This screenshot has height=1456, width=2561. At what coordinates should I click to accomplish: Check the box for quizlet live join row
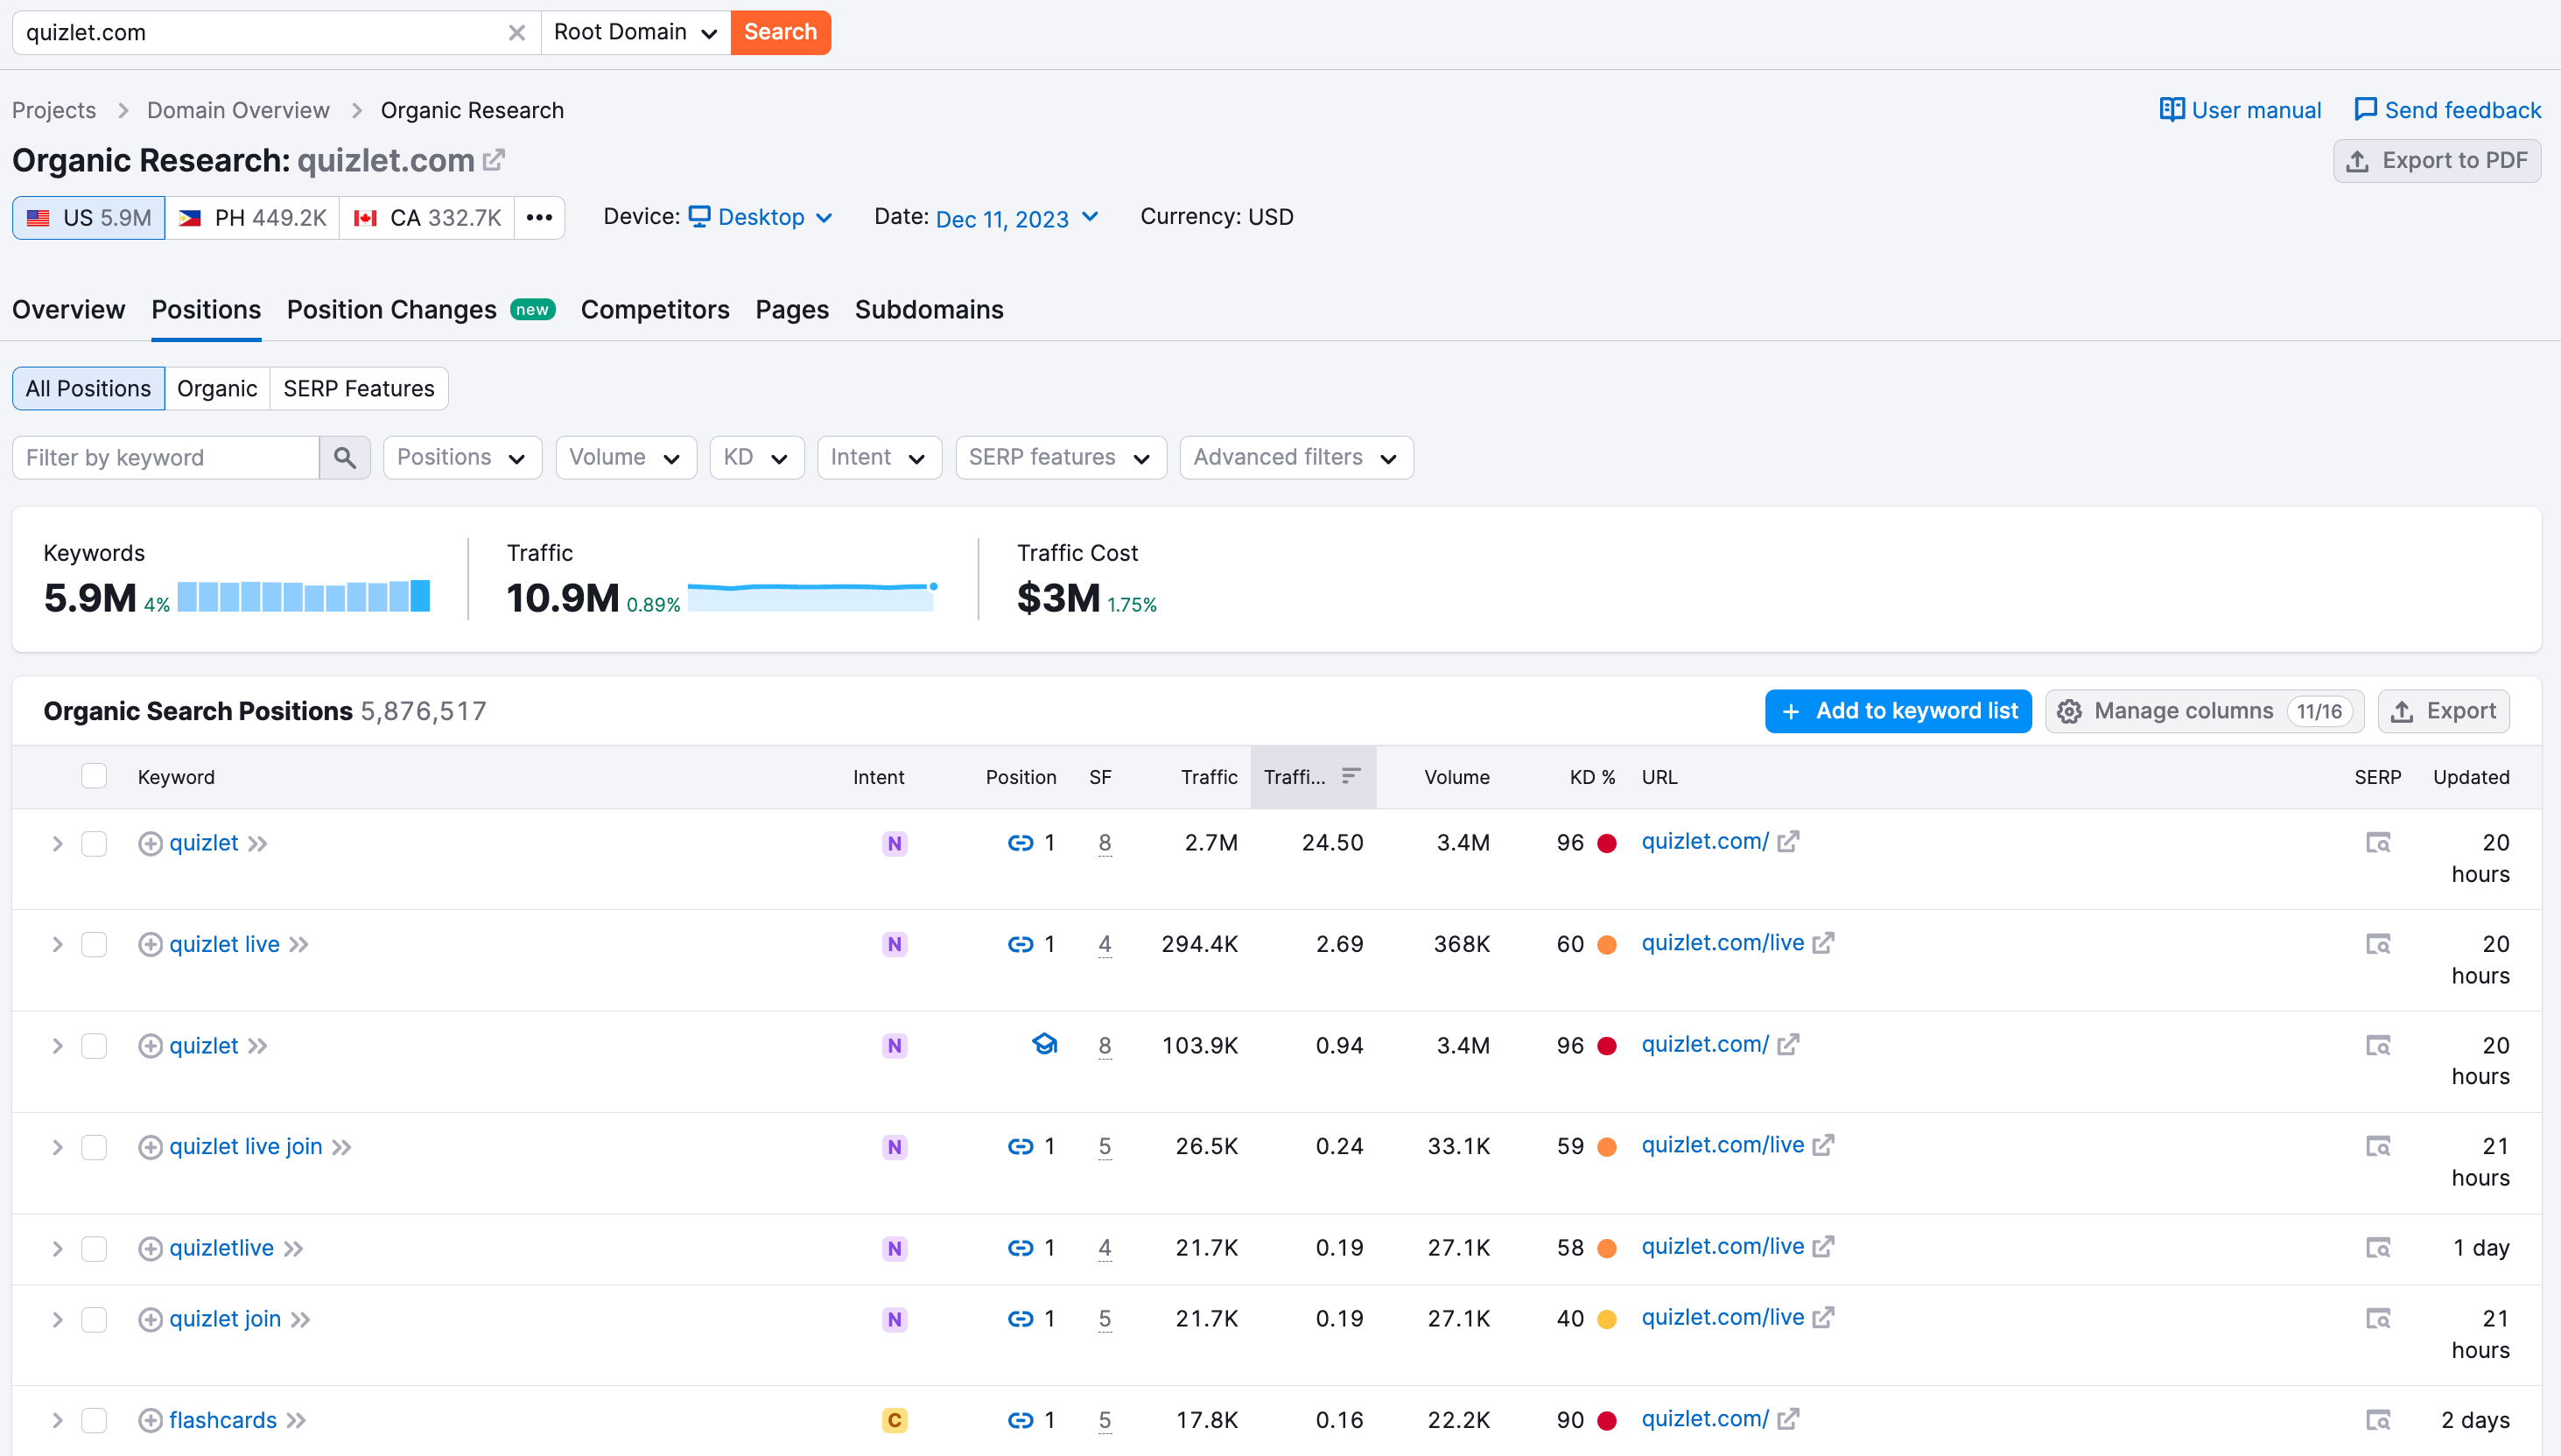94,1147
